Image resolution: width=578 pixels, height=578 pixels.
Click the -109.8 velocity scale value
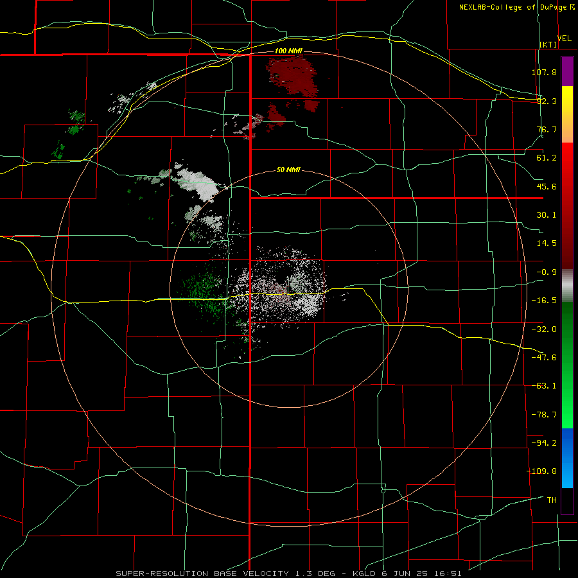tap(541, 471)
